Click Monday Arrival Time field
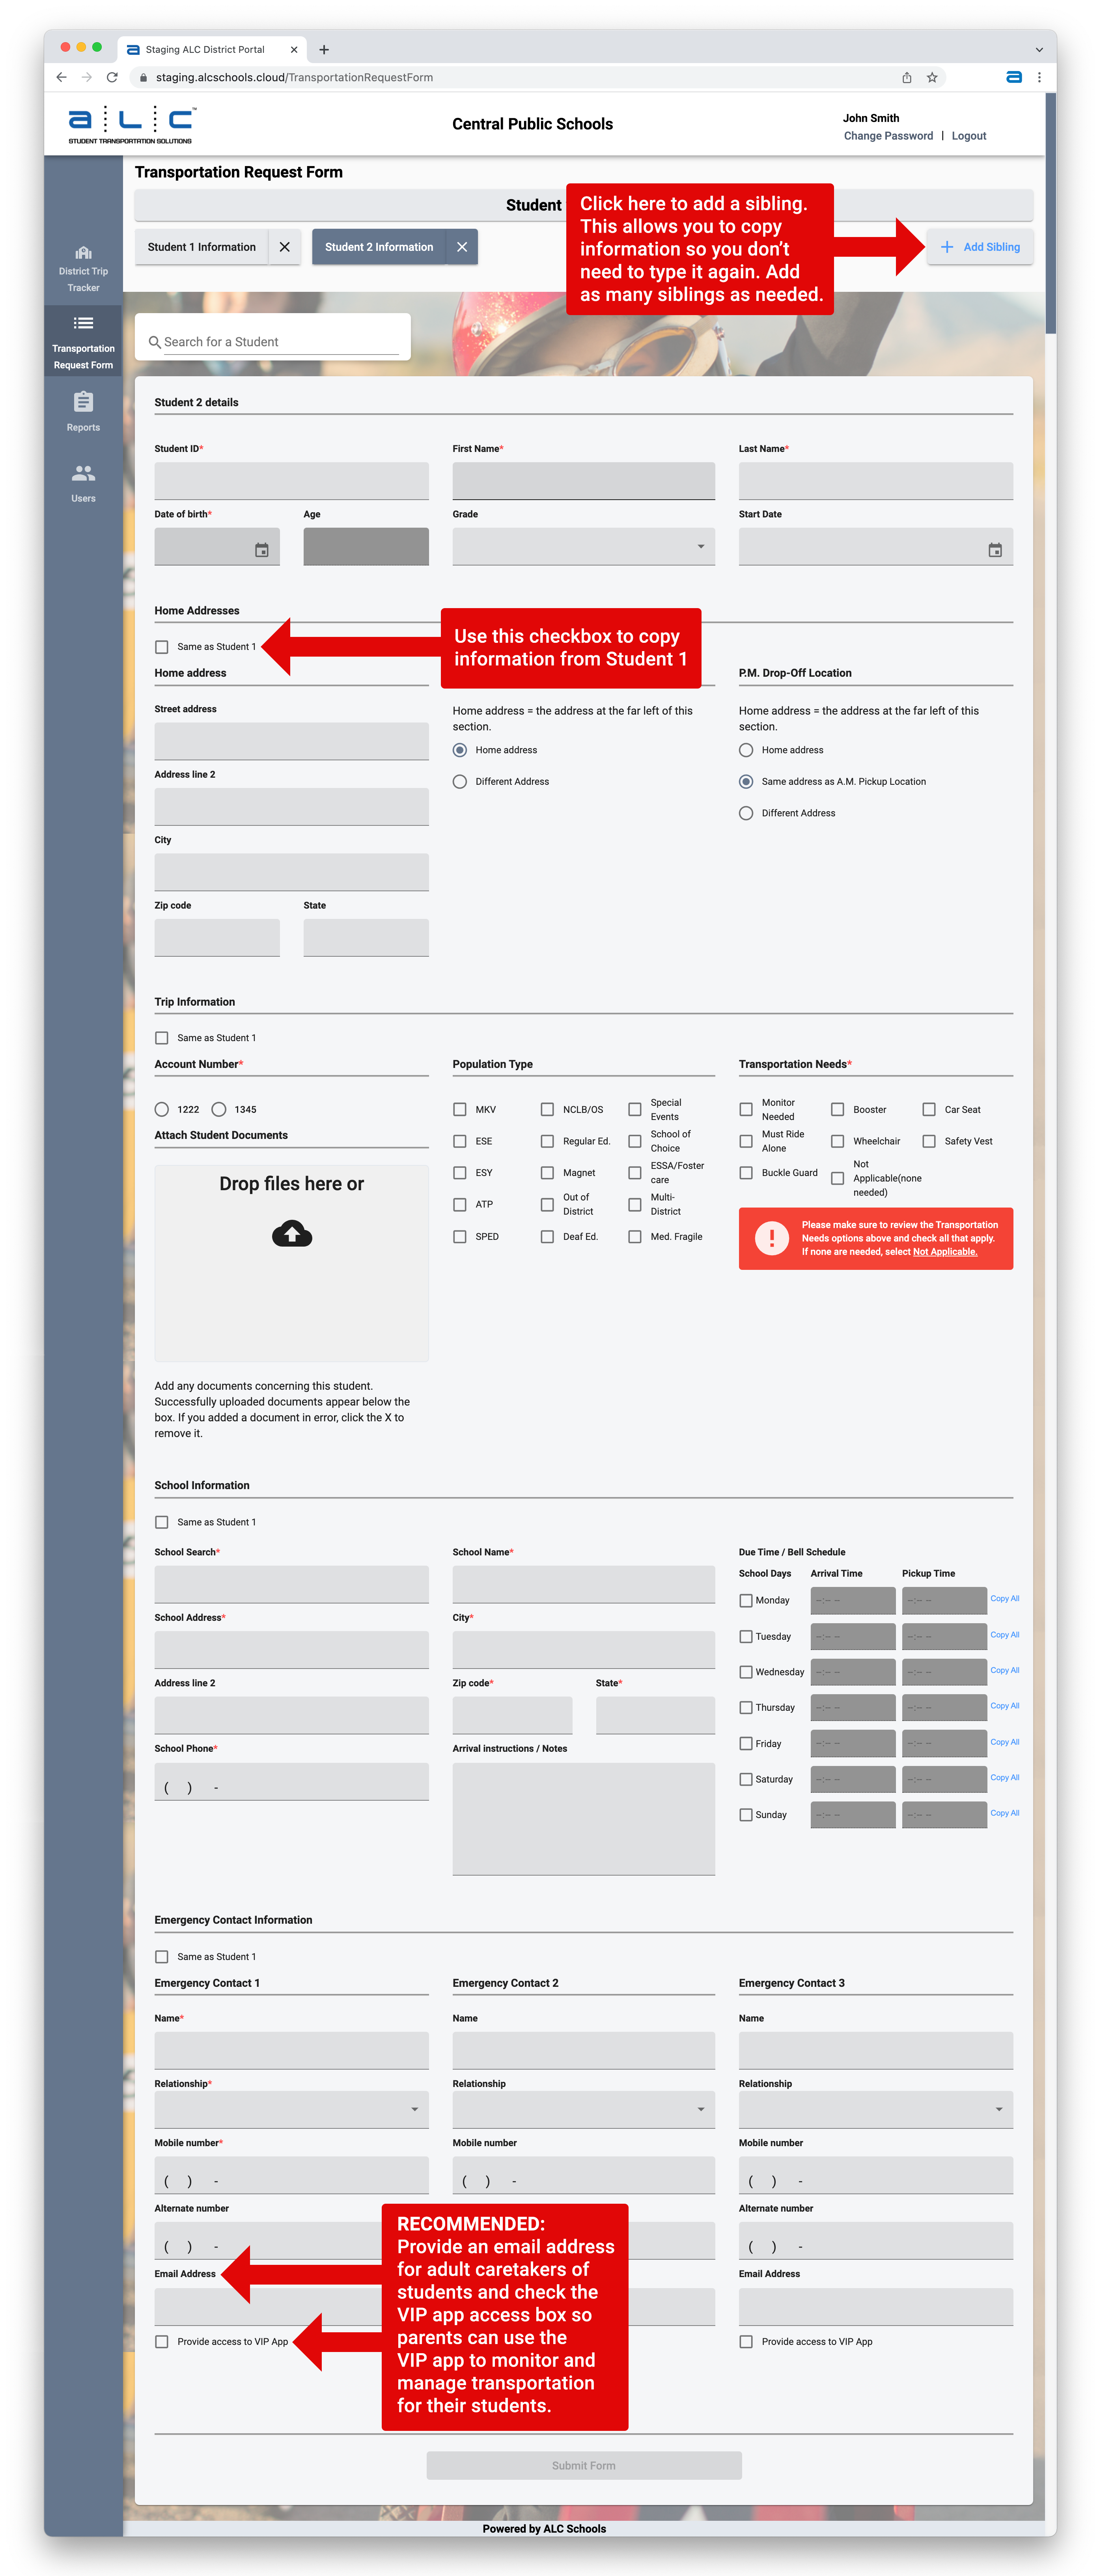Screen dimensions: 1101x2576 [x=853, y=1601]
